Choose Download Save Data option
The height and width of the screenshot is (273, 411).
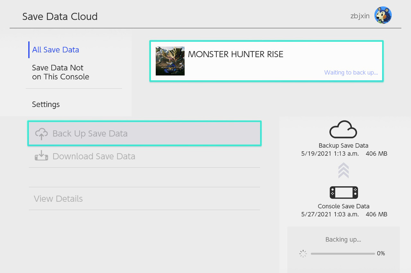click(x=144, y=156)
